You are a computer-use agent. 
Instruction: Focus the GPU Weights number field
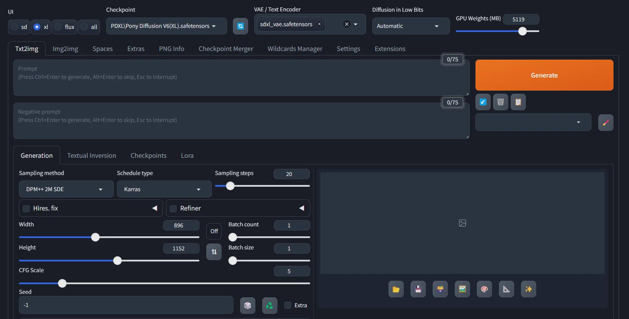[521, 19]
